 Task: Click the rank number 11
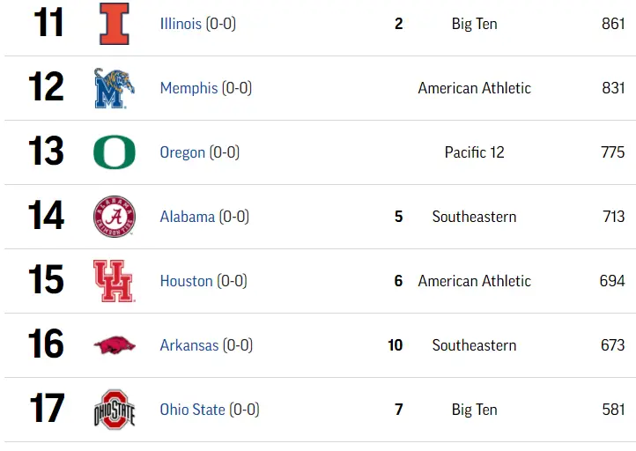48,24
